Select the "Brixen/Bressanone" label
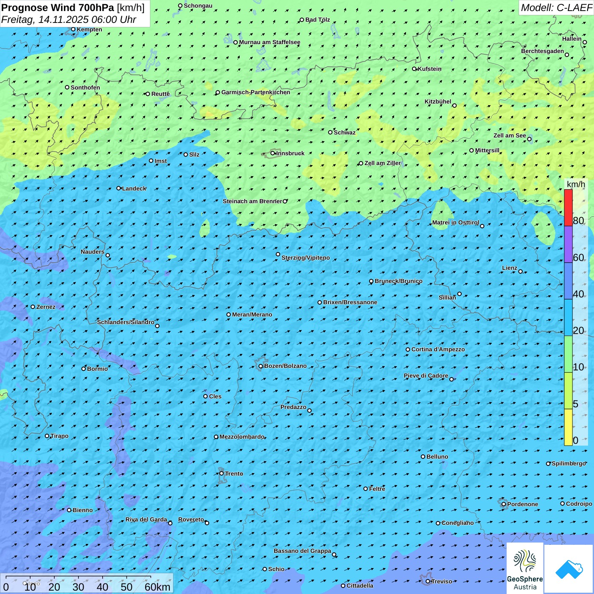The width and height of the screenshot is (594, 594). [350, 302]
